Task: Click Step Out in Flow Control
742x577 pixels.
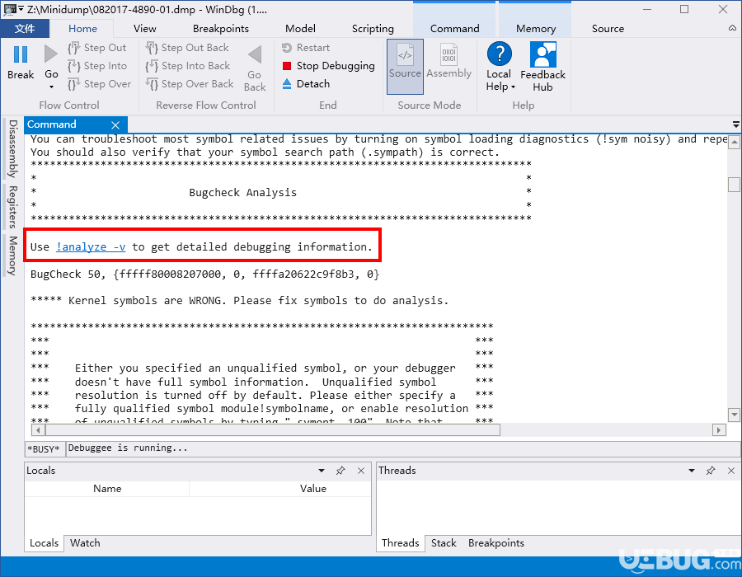Action: 97,48
